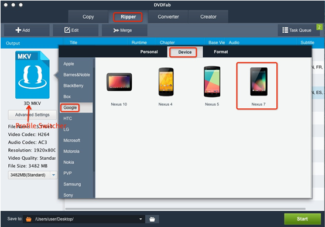Switch to the Creator tab

208,17
